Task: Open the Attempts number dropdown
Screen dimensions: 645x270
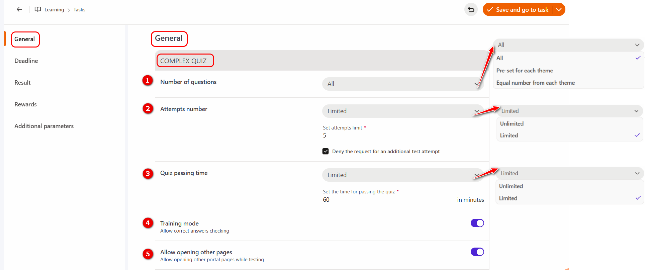Action: click(x=402, y=111)
